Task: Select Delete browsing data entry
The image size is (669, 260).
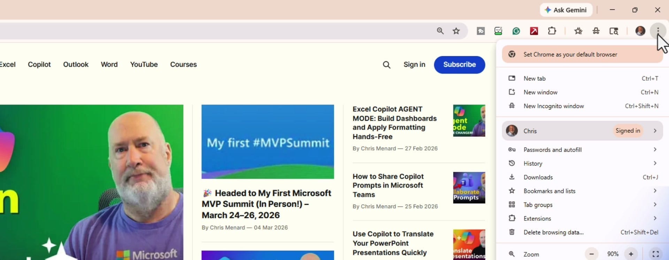Action: 582,232
